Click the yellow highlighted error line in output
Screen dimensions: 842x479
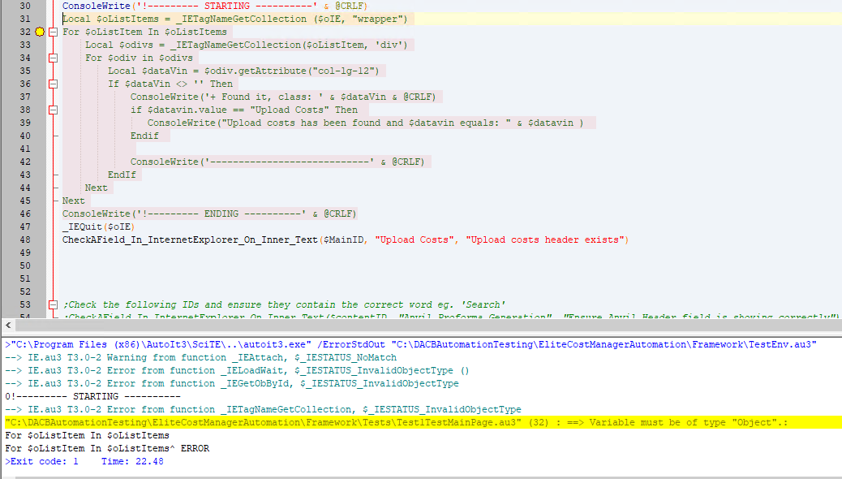coord(423,422)
